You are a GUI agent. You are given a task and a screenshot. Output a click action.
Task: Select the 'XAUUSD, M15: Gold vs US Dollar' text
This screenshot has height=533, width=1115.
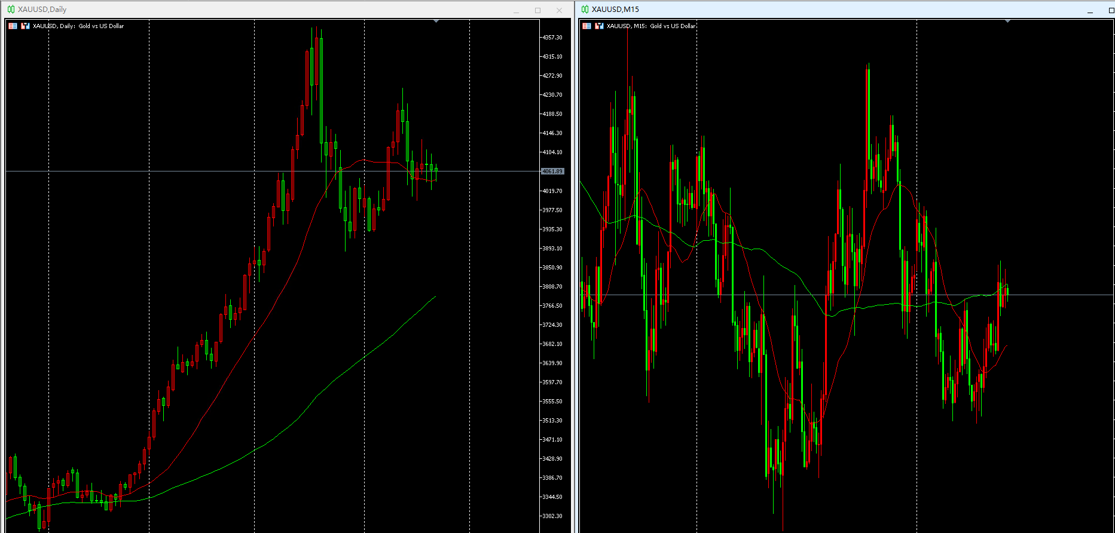(x=651, y=26)
